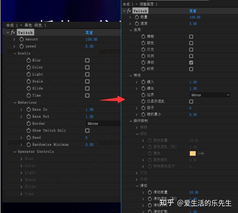Click the speed value 5.00 in left panel
This screenshot has height=213, width=238.
click(89, 46)
